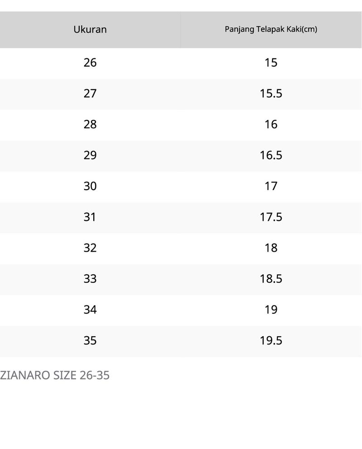Image resolution: width=362 pixels, height=449 pixels.
Task: Select size 35 cell
Action: [x=90, y=341]
